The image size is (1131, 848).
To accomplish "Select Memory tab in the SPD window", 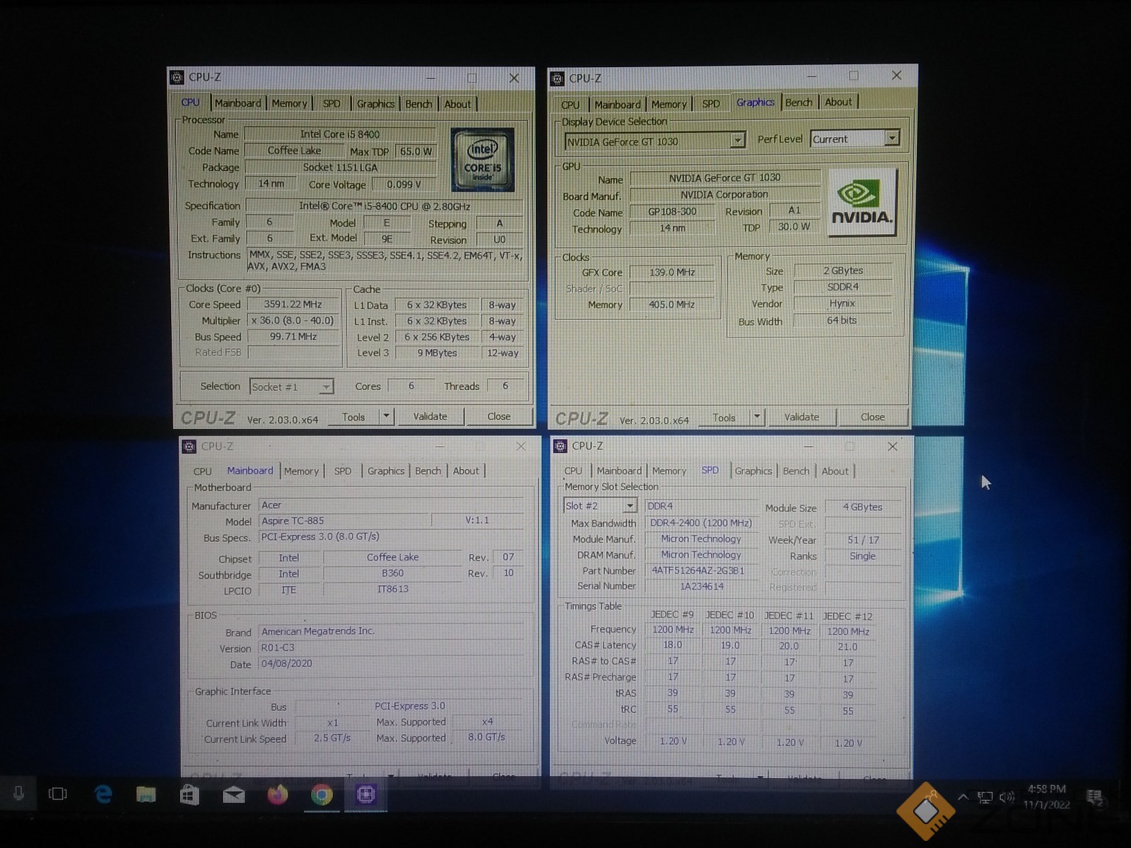I will [669, 471].
